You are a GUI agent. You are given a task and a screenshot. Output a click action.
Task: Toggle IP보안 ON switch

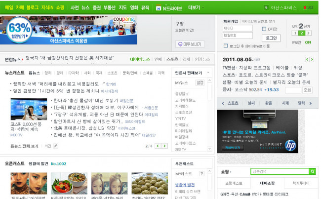pyautogui.click(x=308, y=42)
